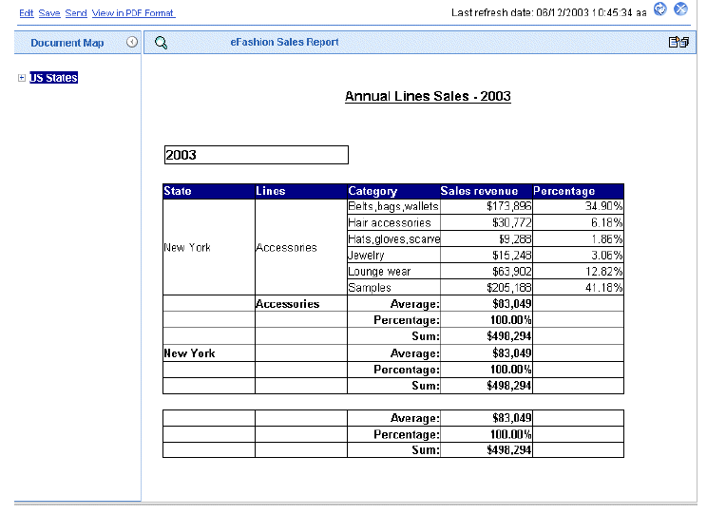Click the Hair accessories category cell

click(x=393, y=222)
